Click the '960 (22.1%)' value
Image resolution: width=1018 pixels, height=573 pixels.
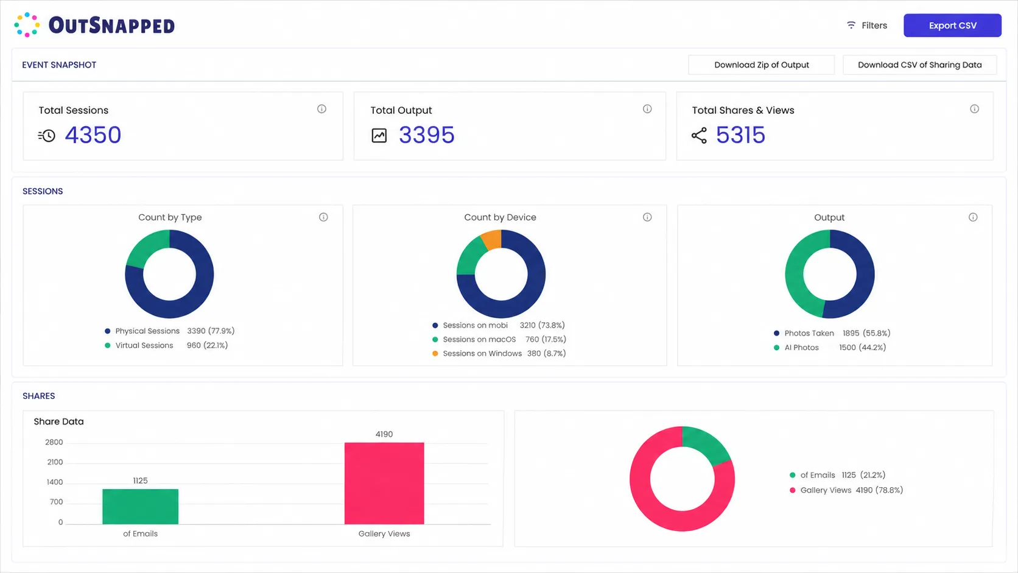point(207,345)
